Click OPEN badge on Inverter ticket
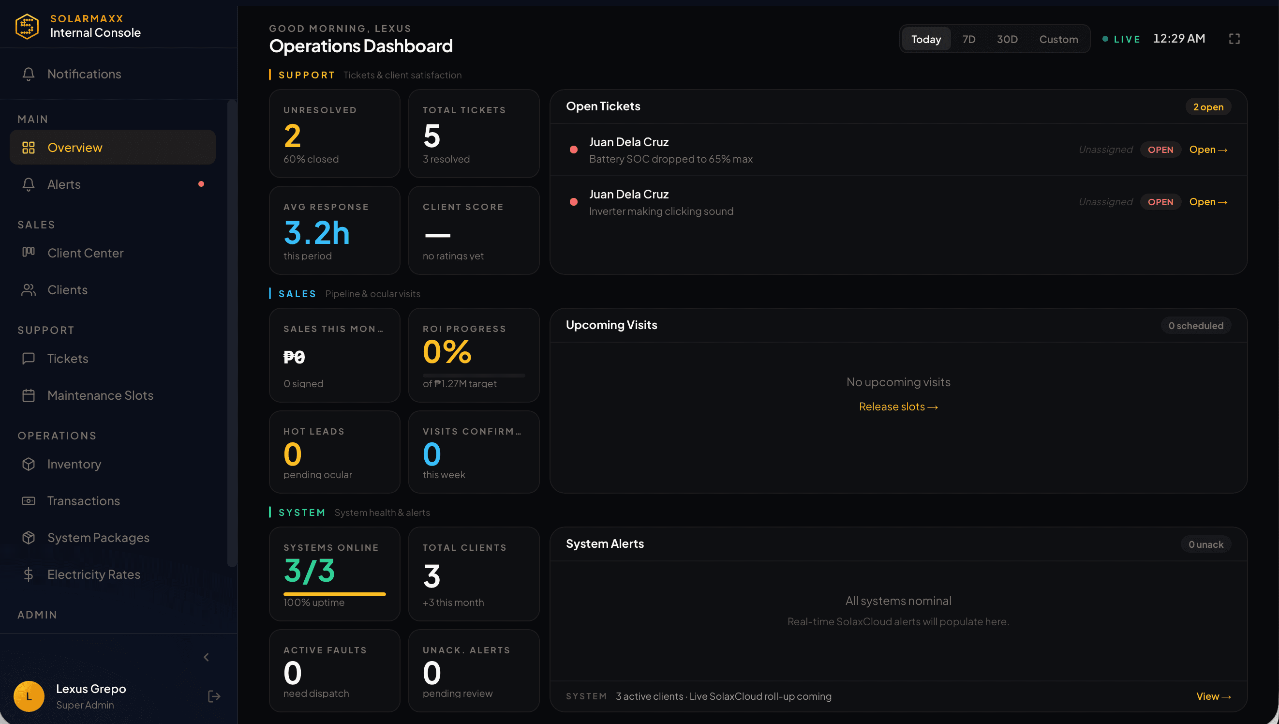1279x724 pixels. pyautogui.click(x=1160, y=202)
